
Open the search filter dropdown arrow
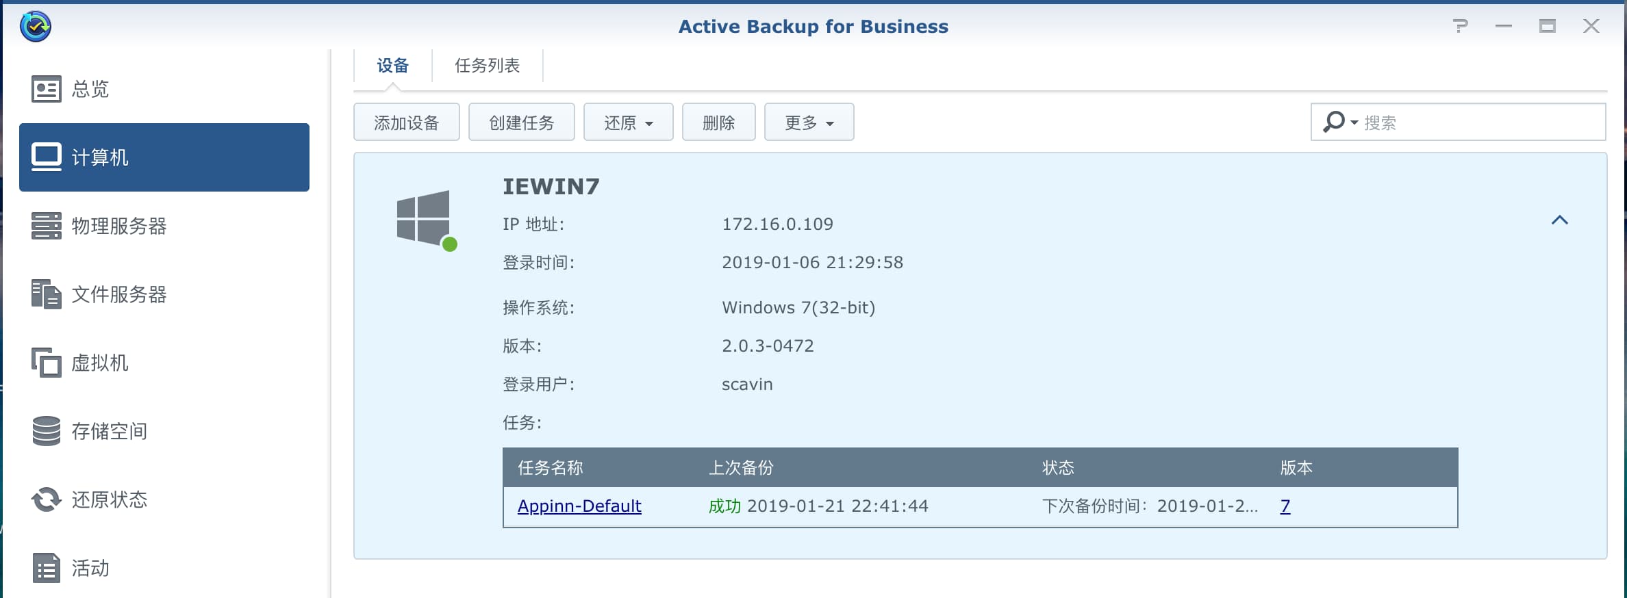pyautogui.click(x=1354, y=122)
